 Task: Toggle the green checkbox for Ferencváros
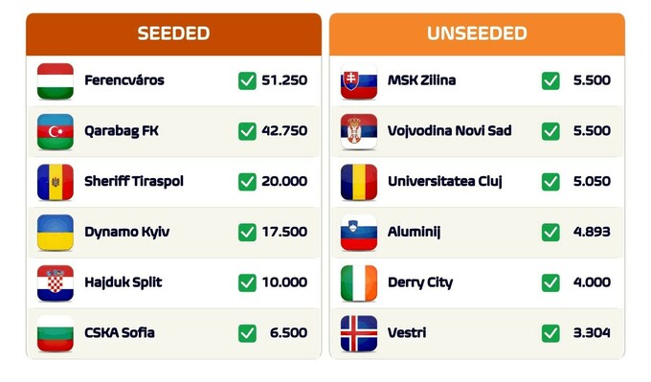tap(247, 80)
